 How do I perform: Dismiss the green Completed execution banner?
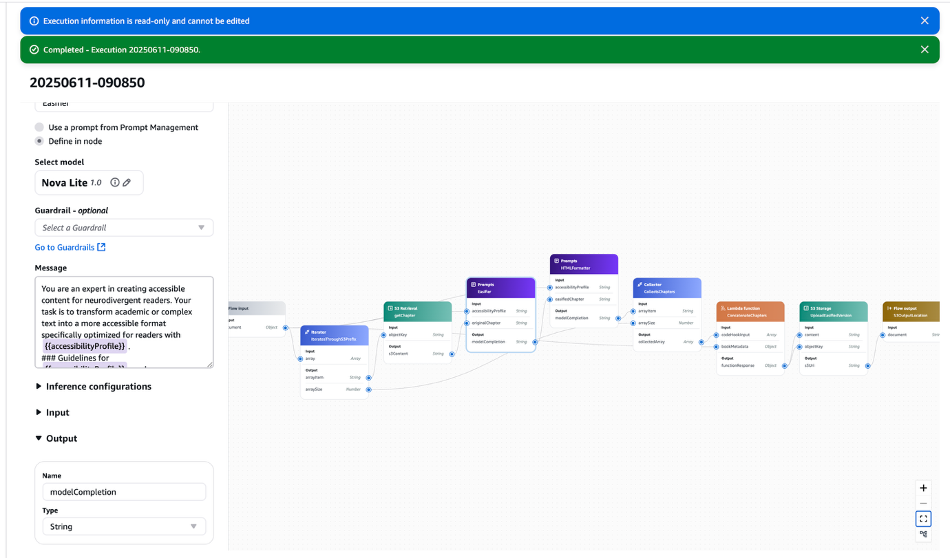(924, 49)
